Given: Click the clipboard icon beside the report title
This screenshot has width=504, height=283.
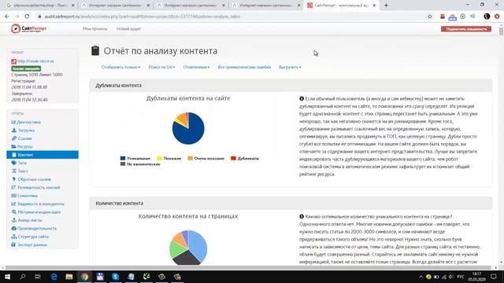Looking at the screenshot, I should tap(95, 50).
